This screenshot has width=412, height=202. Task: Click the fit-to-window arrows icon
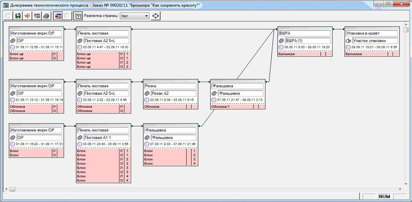point(156,16)
